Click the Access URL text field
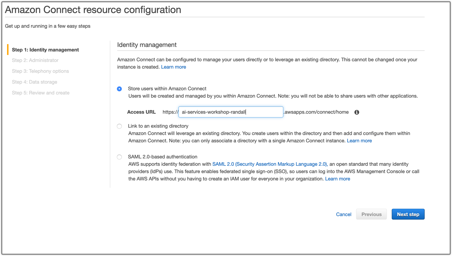The height and width of the screenshot is (256, 452). point(231,112)
